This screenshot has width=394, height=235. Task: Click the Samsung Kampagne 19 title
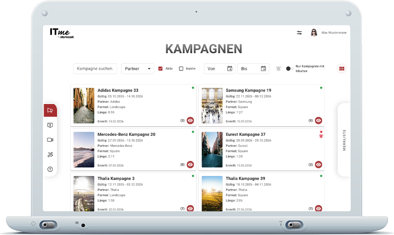[248, 90]
